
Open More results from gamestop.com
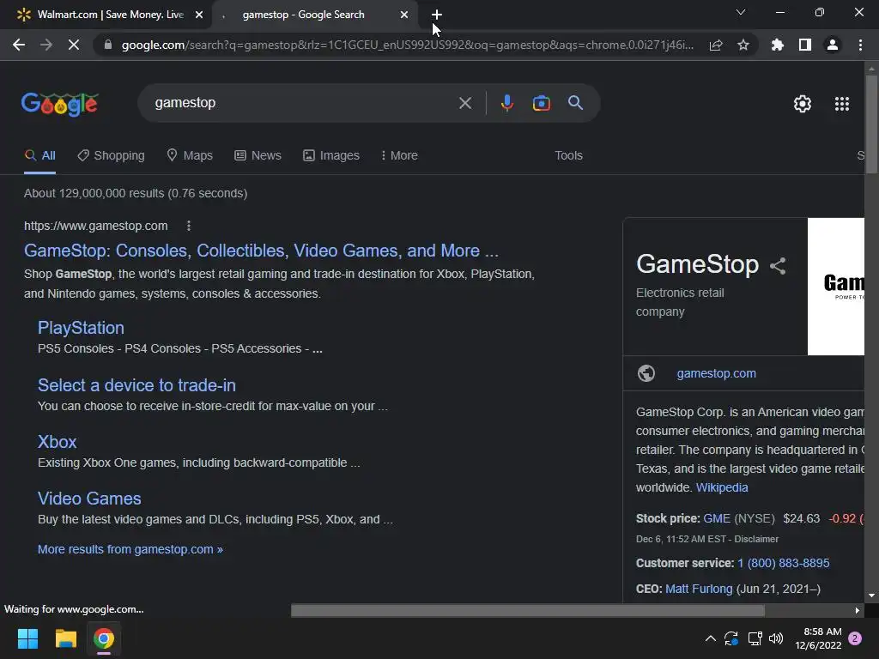pyautogui.click(x=130, y=550)
